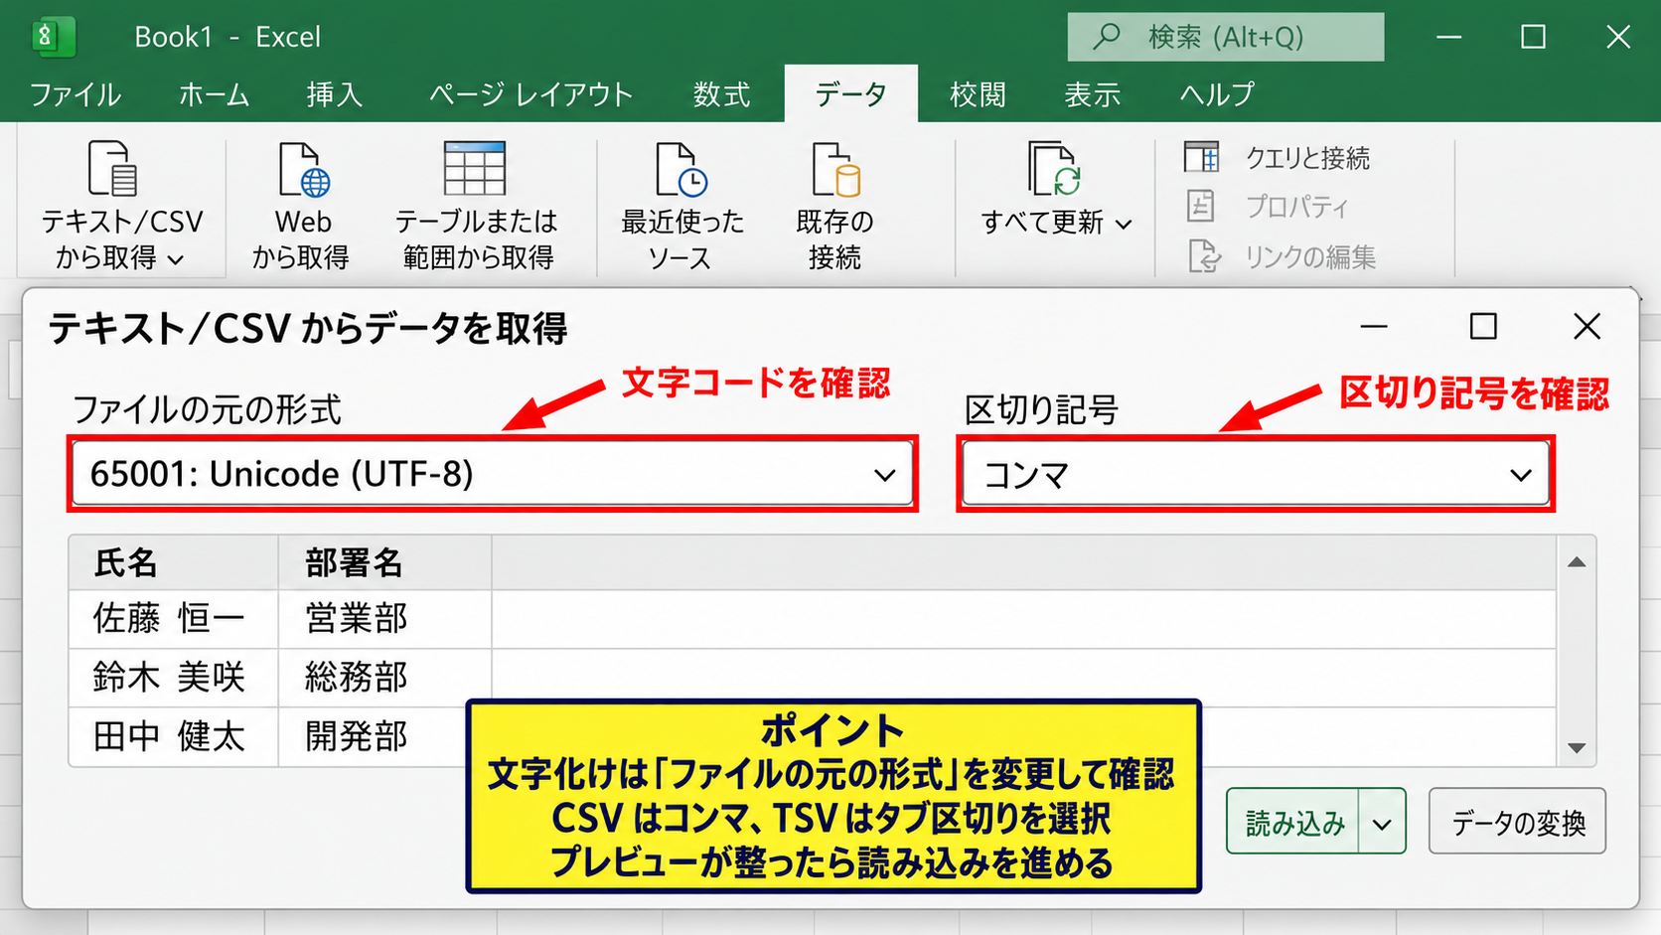This screenshot has height=935, width=1661.
Task: Switch to the 校閲 tab
Action: point(978,94)
